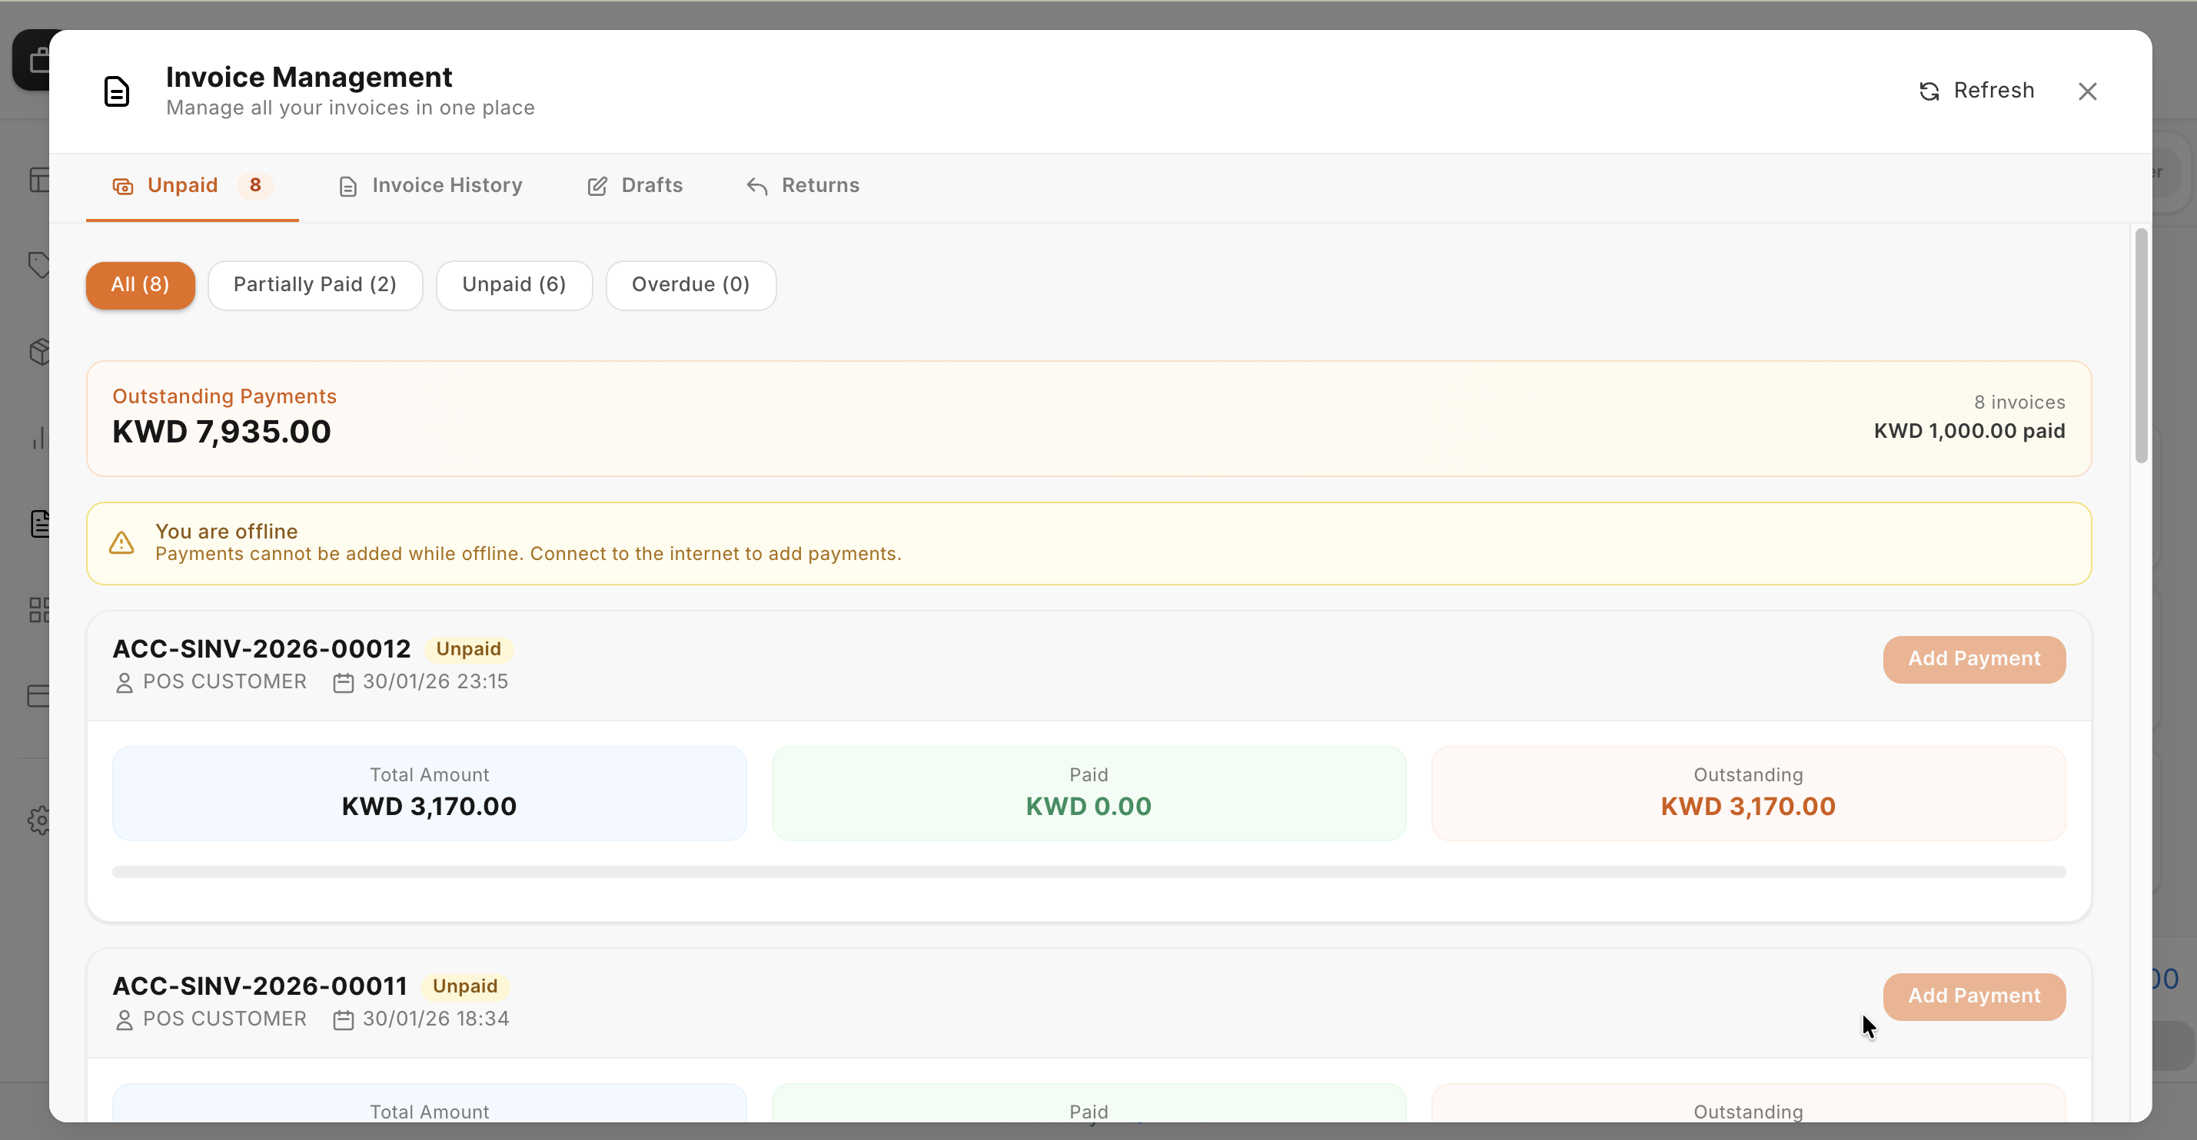Click the payment progress bar of invoice 00012
2197x1140 pixels.
1089,872
